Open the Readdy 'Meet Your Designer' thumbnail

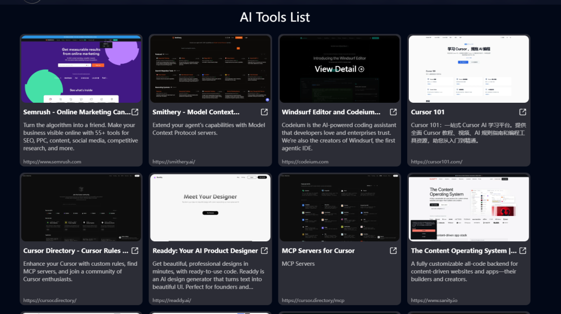210,208
